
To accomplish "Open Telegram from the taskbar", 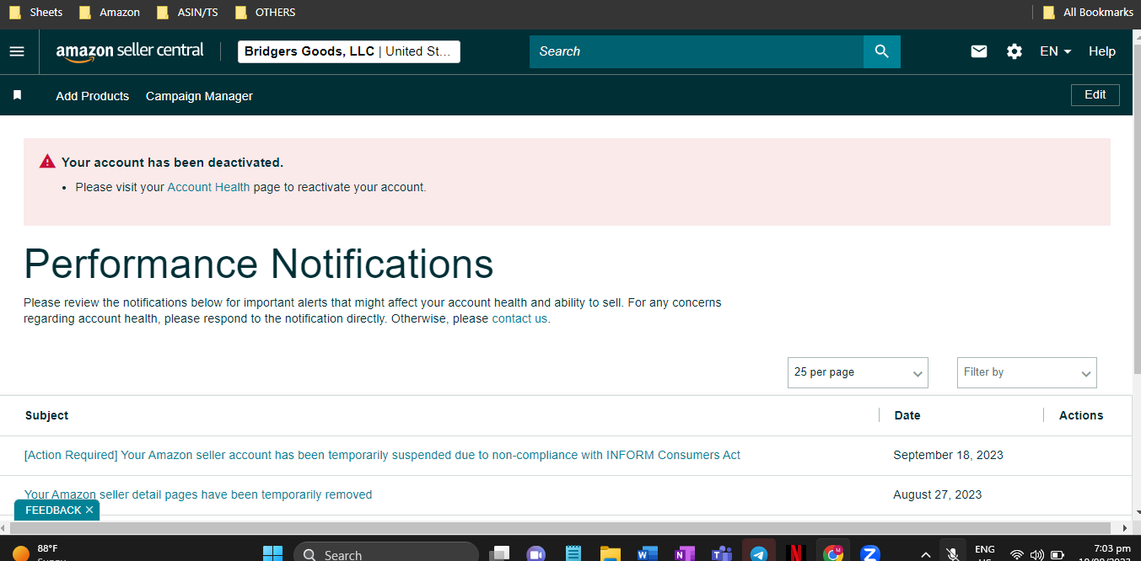I will coord(759,553).
